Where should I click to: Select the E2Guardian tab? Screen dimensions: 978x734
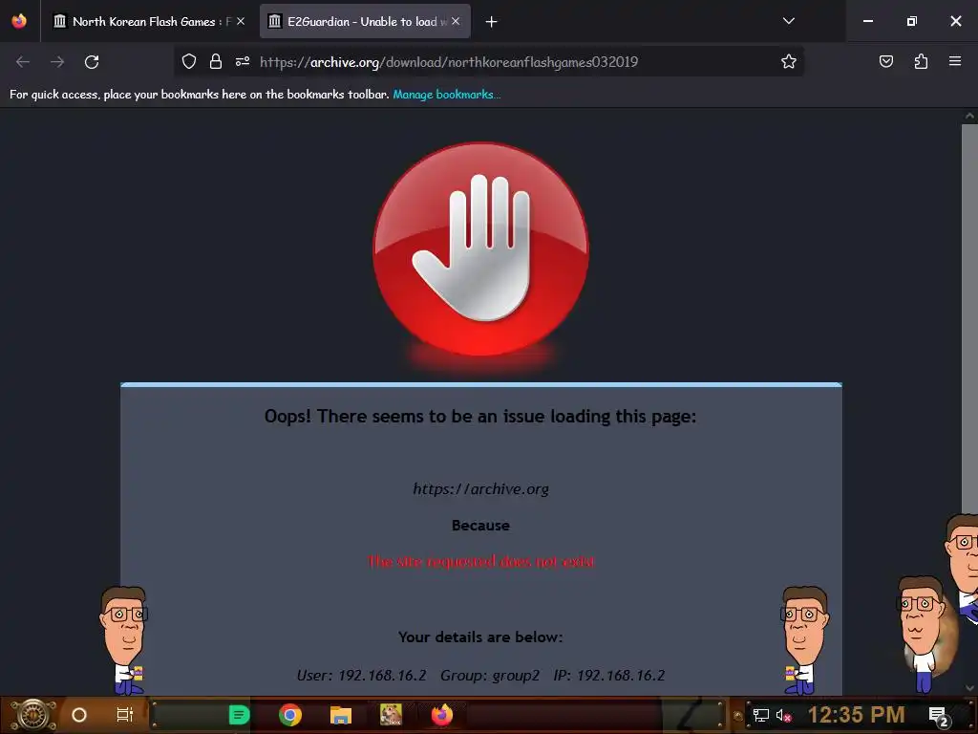(365, 21)
